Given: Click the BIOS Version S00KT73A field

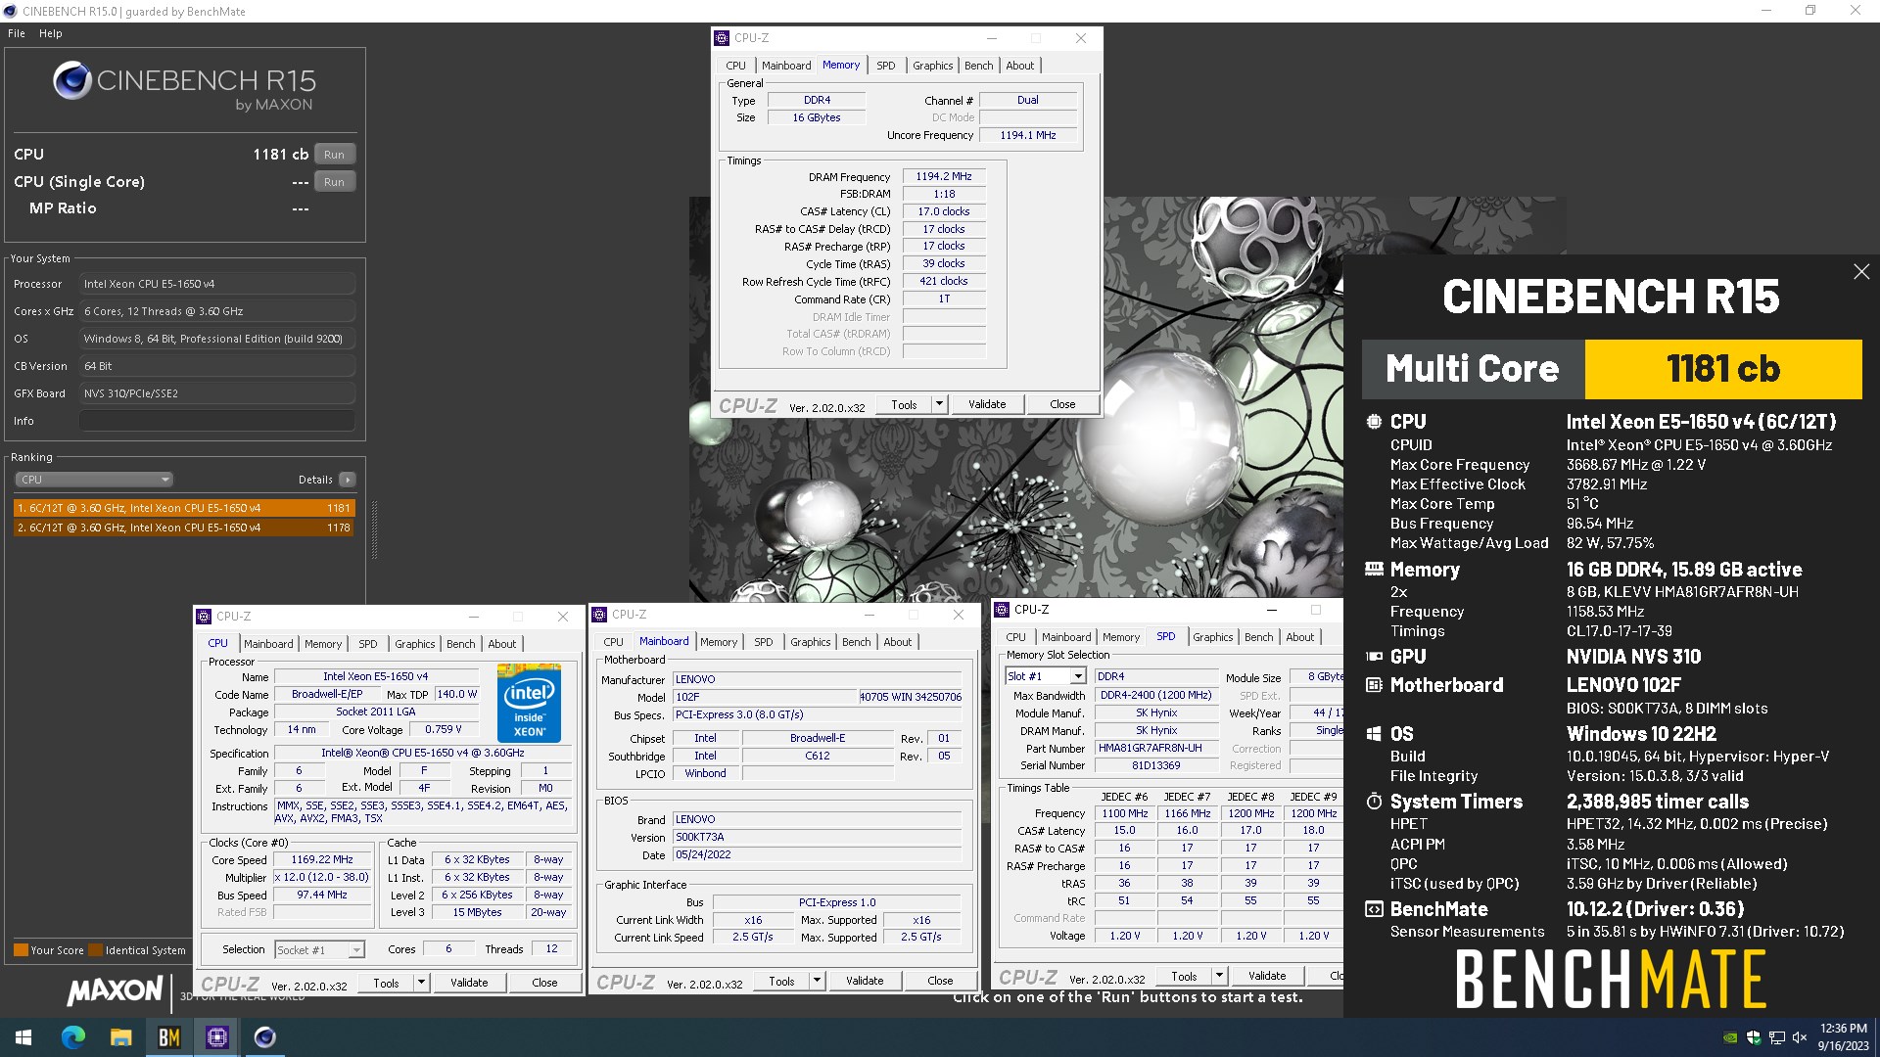Looking at the screenshot, I should (x=817, y=837).
